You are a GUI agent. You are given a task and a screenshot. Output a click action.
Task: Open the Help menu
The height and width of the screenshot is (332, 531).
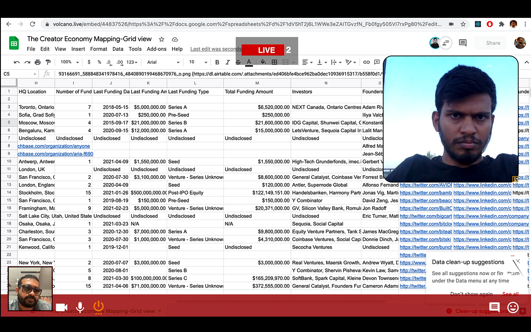point(177,49)
